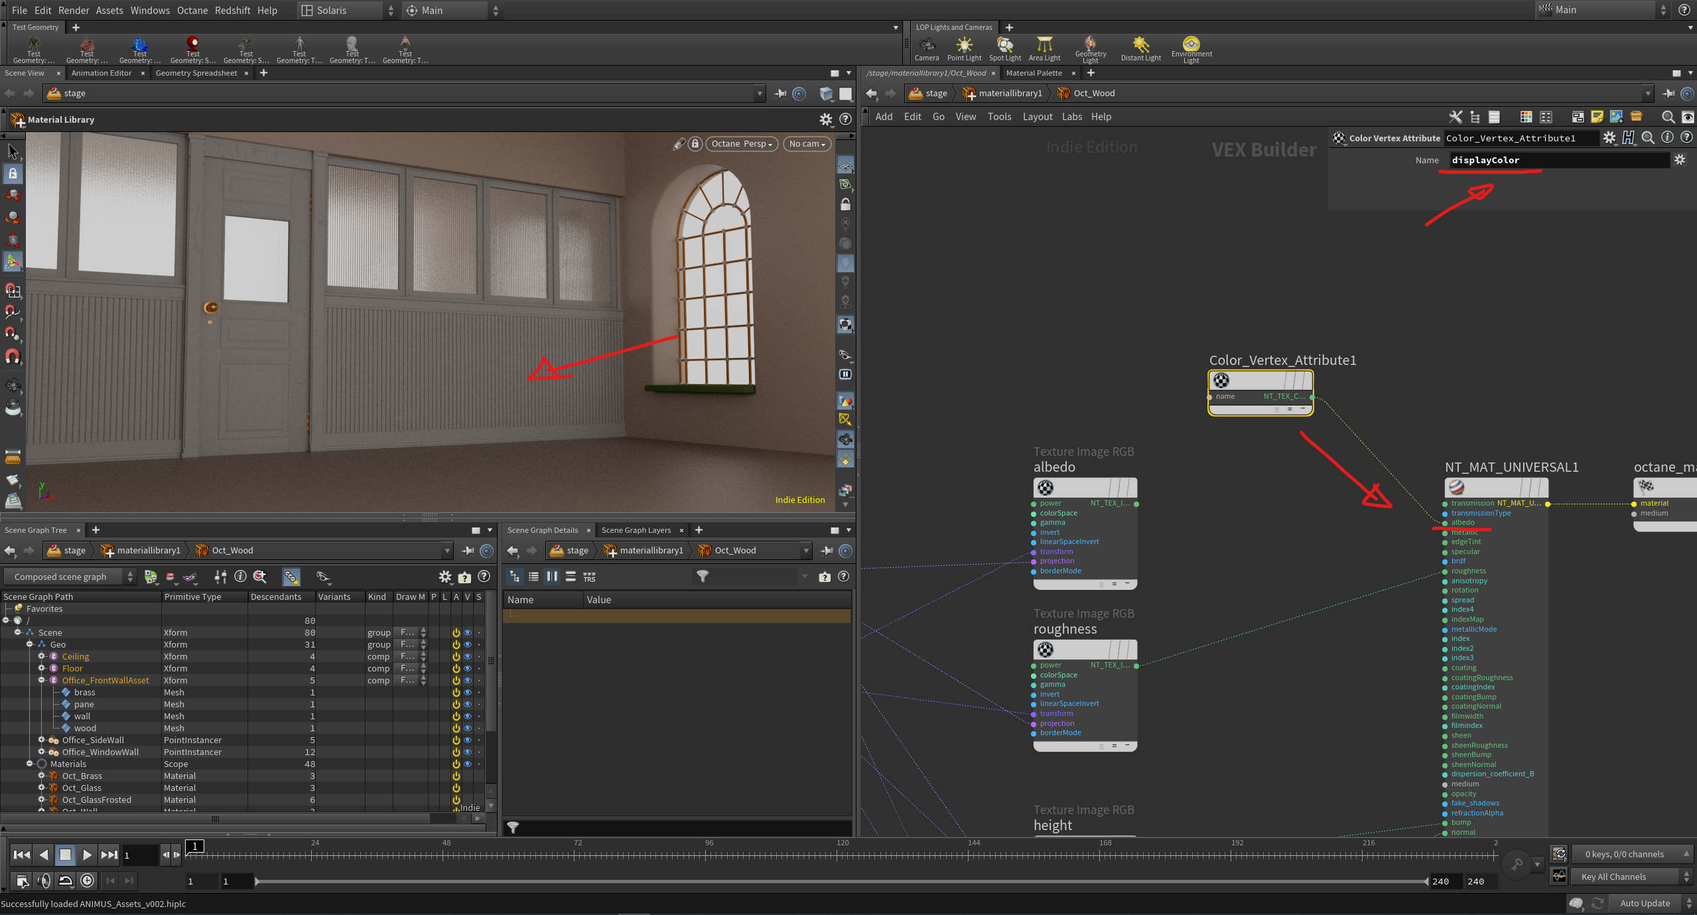Open the Redshift menu
1697x915 pixels.
click(232, 11)
